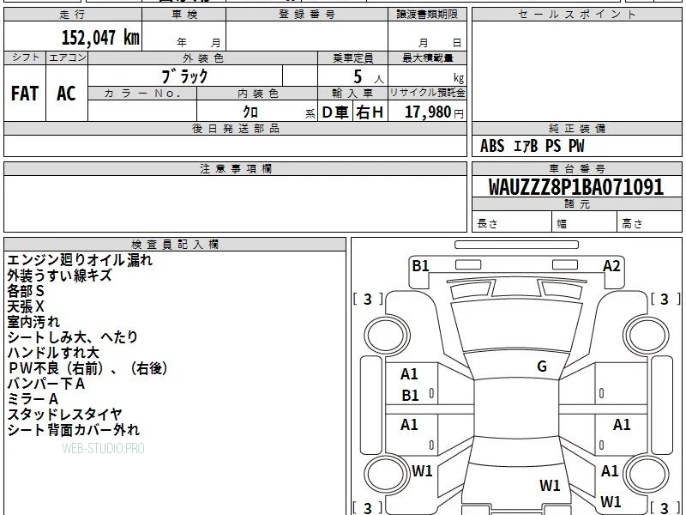
Task: Click the シフト label
Action: point(25,58)
